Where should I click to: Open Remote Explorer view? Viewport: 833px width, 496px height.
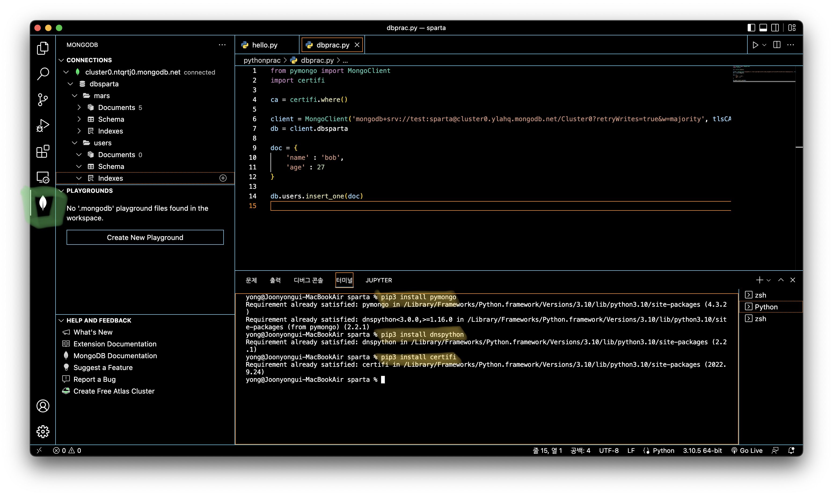tap(43, 177)
